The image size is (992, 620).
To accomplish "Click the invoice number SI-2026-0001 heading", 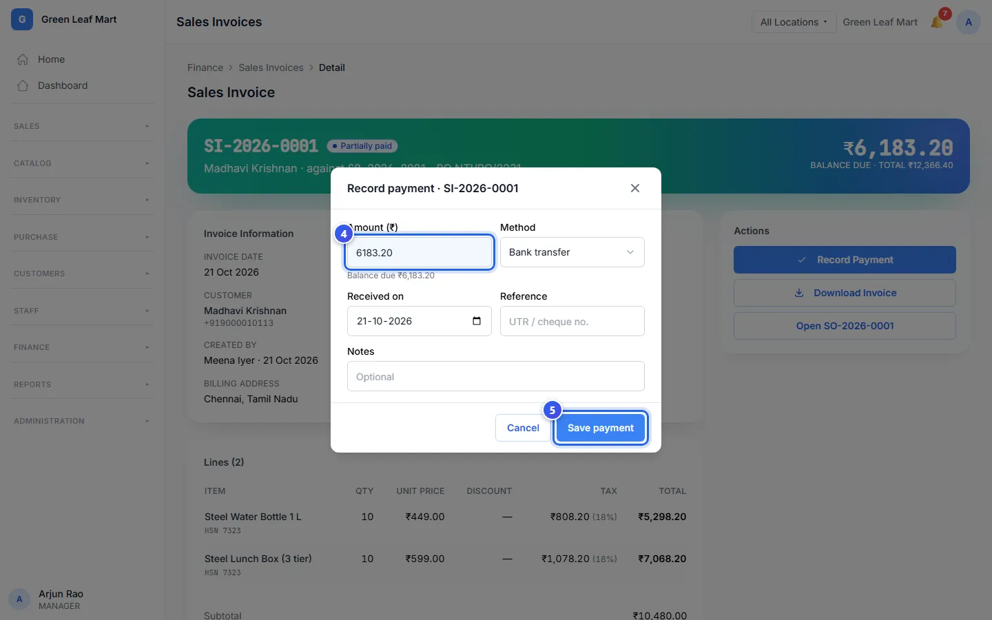I will click(261, 146).
